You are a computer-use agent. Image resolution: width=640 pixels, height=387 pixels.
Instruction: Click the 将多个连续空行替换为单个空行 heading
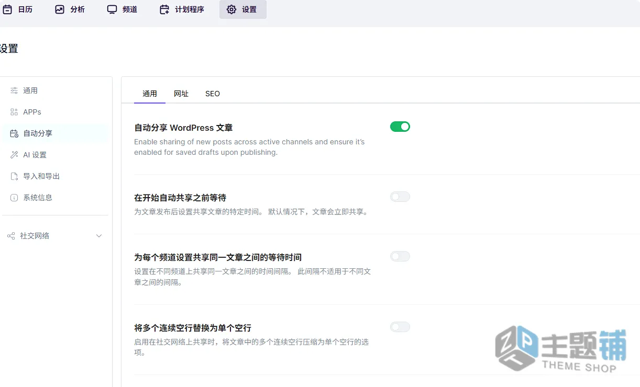193,328
